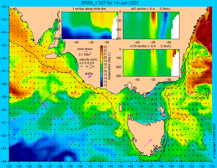217x168 pixels.
Task: Click the magenta wind stress legend arrow
Action: [x=86, y=52]
